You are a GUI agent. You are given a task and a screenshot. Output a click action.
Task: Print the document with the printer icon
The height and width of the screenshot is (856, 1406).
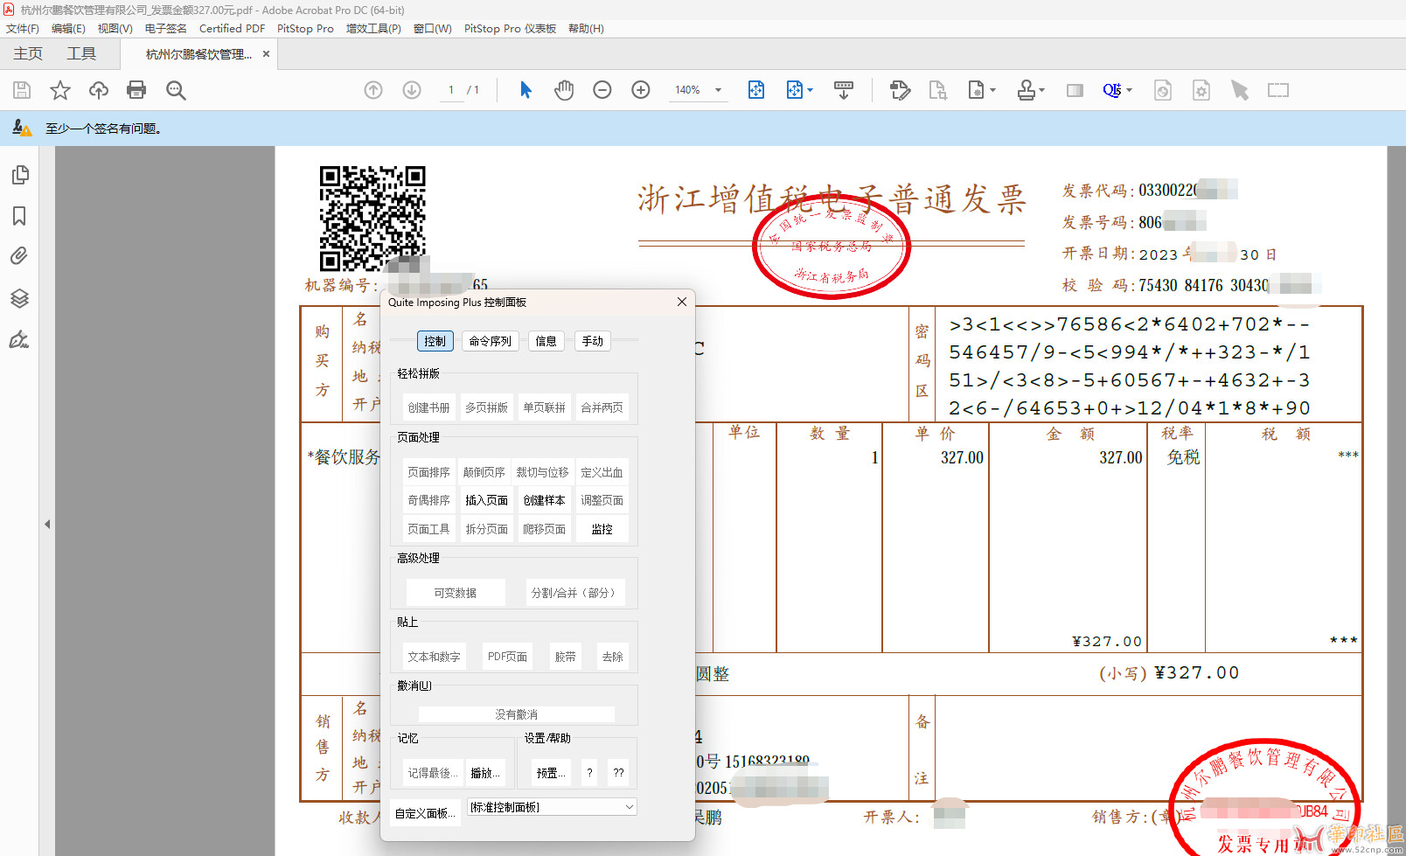click(136, 90)
